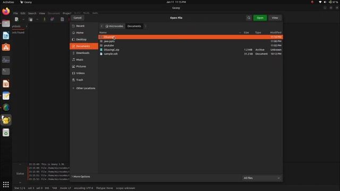Screen dimensions: 340x191
Task: Click the 31.2 kB size cell
Action: [x=248, y=54]
